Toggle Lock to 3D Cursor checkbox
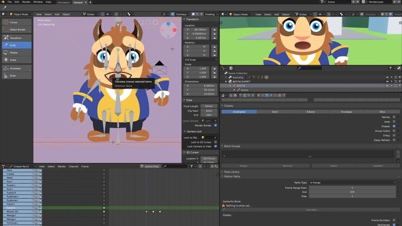Screen dimensions: 402x226 click(x=215, y=142)
